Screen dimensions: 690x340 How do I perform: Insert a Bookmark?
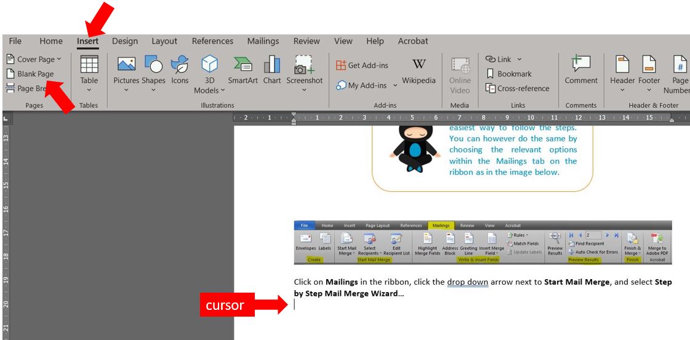coord(508,74)
